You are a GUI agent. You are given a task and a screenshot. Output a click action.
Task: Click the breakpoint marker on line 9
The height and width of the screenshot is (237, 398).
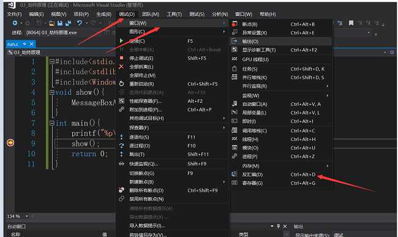[10, 143]
